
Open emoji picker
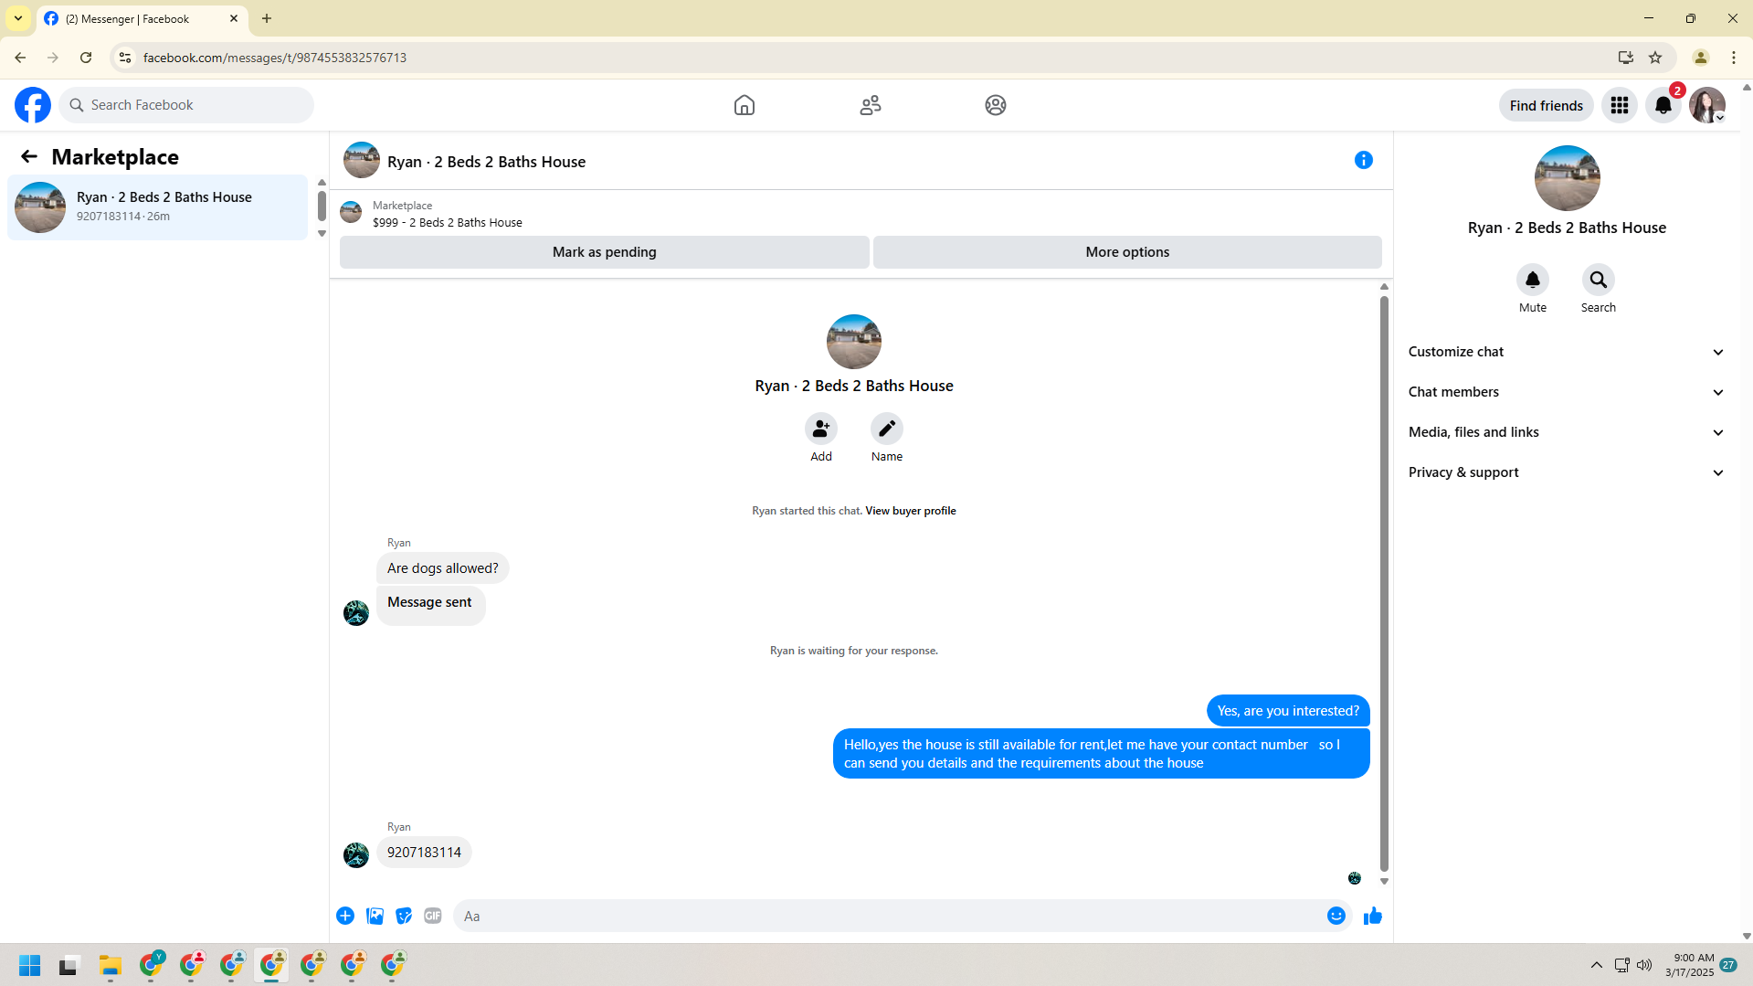tap(1336, 916)
